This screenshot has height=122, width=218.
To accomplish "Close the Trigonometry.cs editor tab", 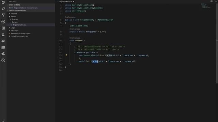I will 74,1.
